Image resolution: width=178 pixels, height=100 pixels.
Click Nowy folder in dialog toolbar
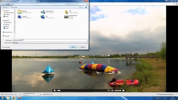(14, 7)
